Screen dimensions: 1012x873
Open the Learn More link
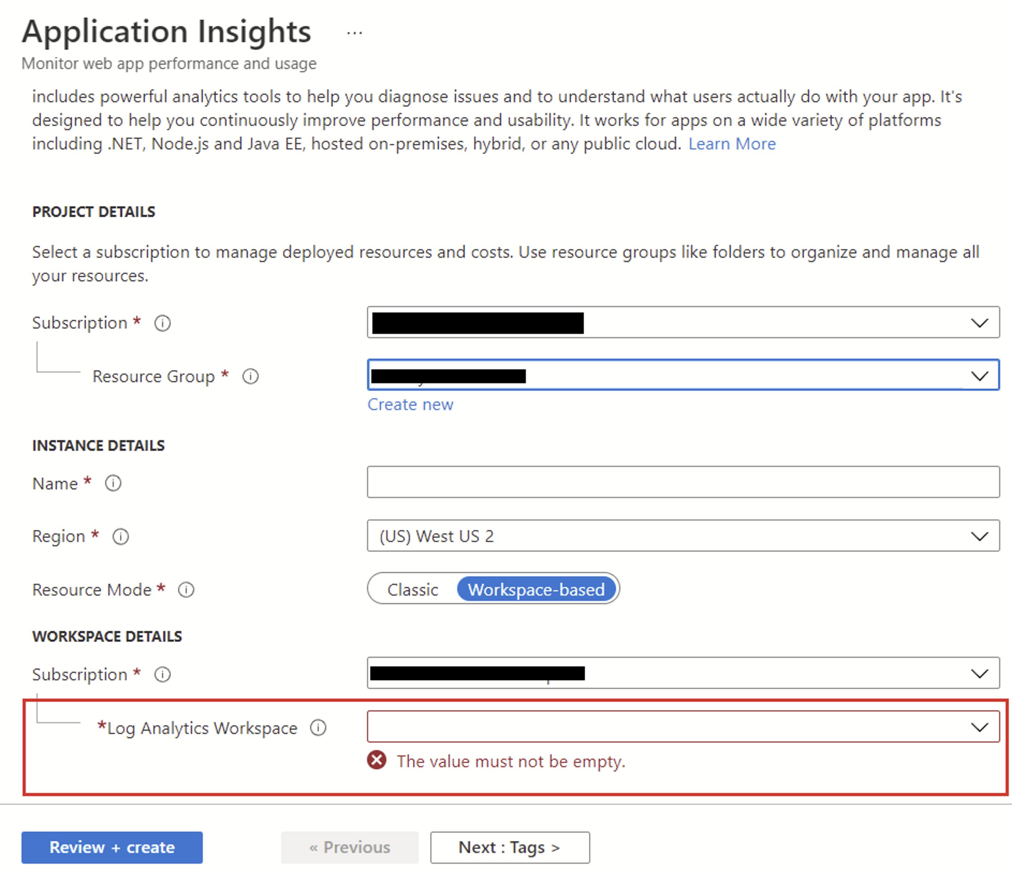(x=732, y=144)
